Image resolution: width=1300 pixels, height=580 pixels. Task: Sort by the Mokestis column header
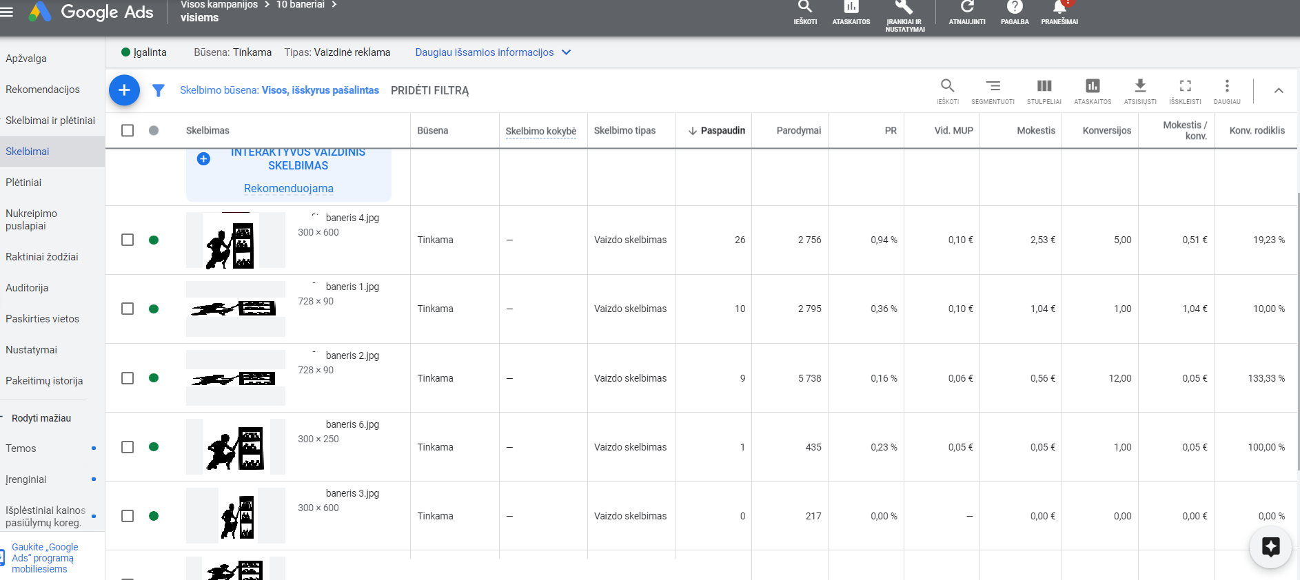click(1036, 130)
